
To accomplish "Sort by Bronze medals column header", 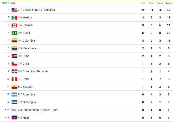I will tap(160, 3).
